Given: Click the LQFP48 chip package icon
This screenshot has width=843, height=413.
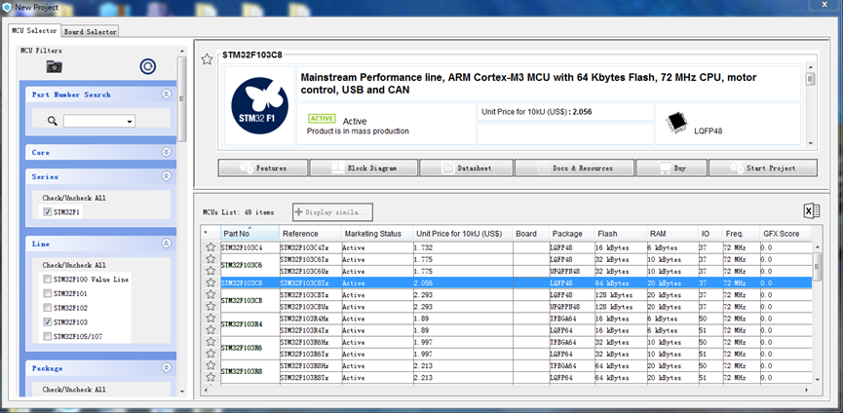Looking at the screenshot, I should (674, 122).
